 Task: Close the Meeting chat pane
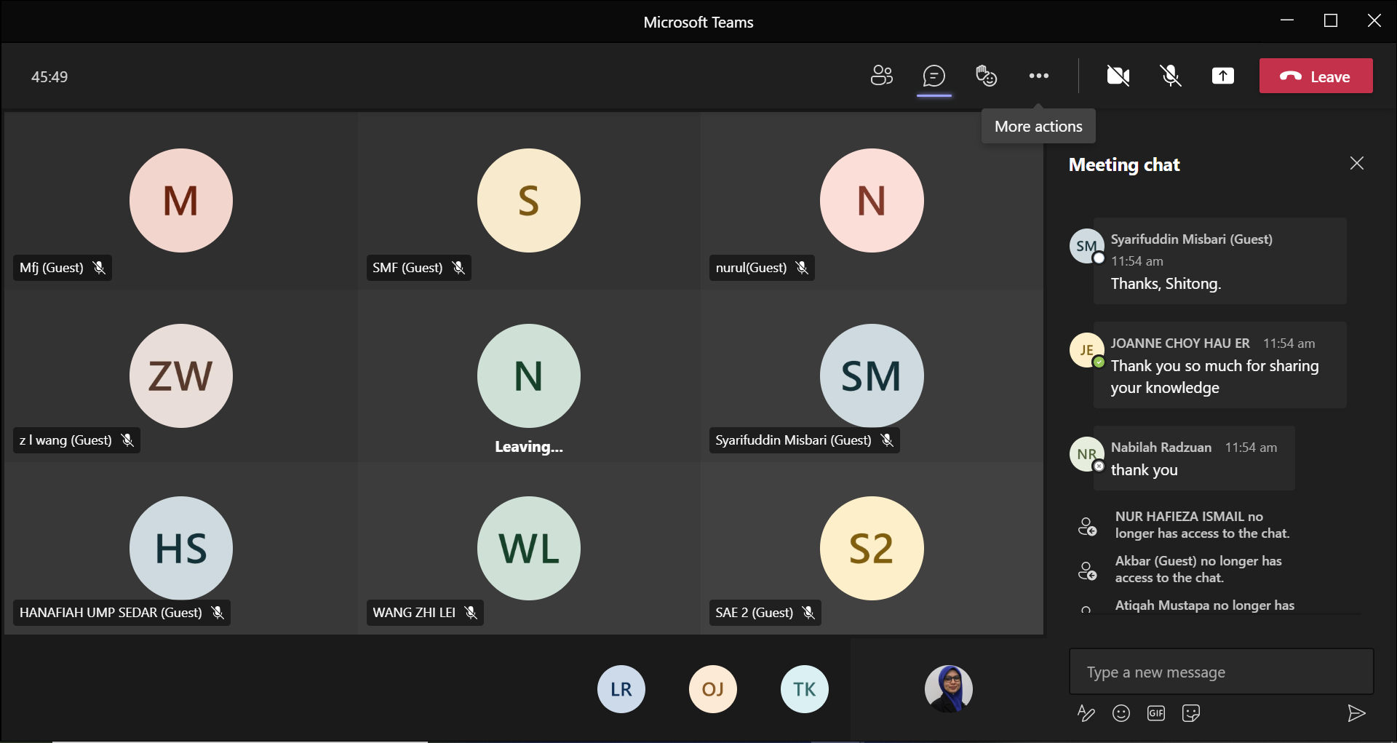point(1356,163)
